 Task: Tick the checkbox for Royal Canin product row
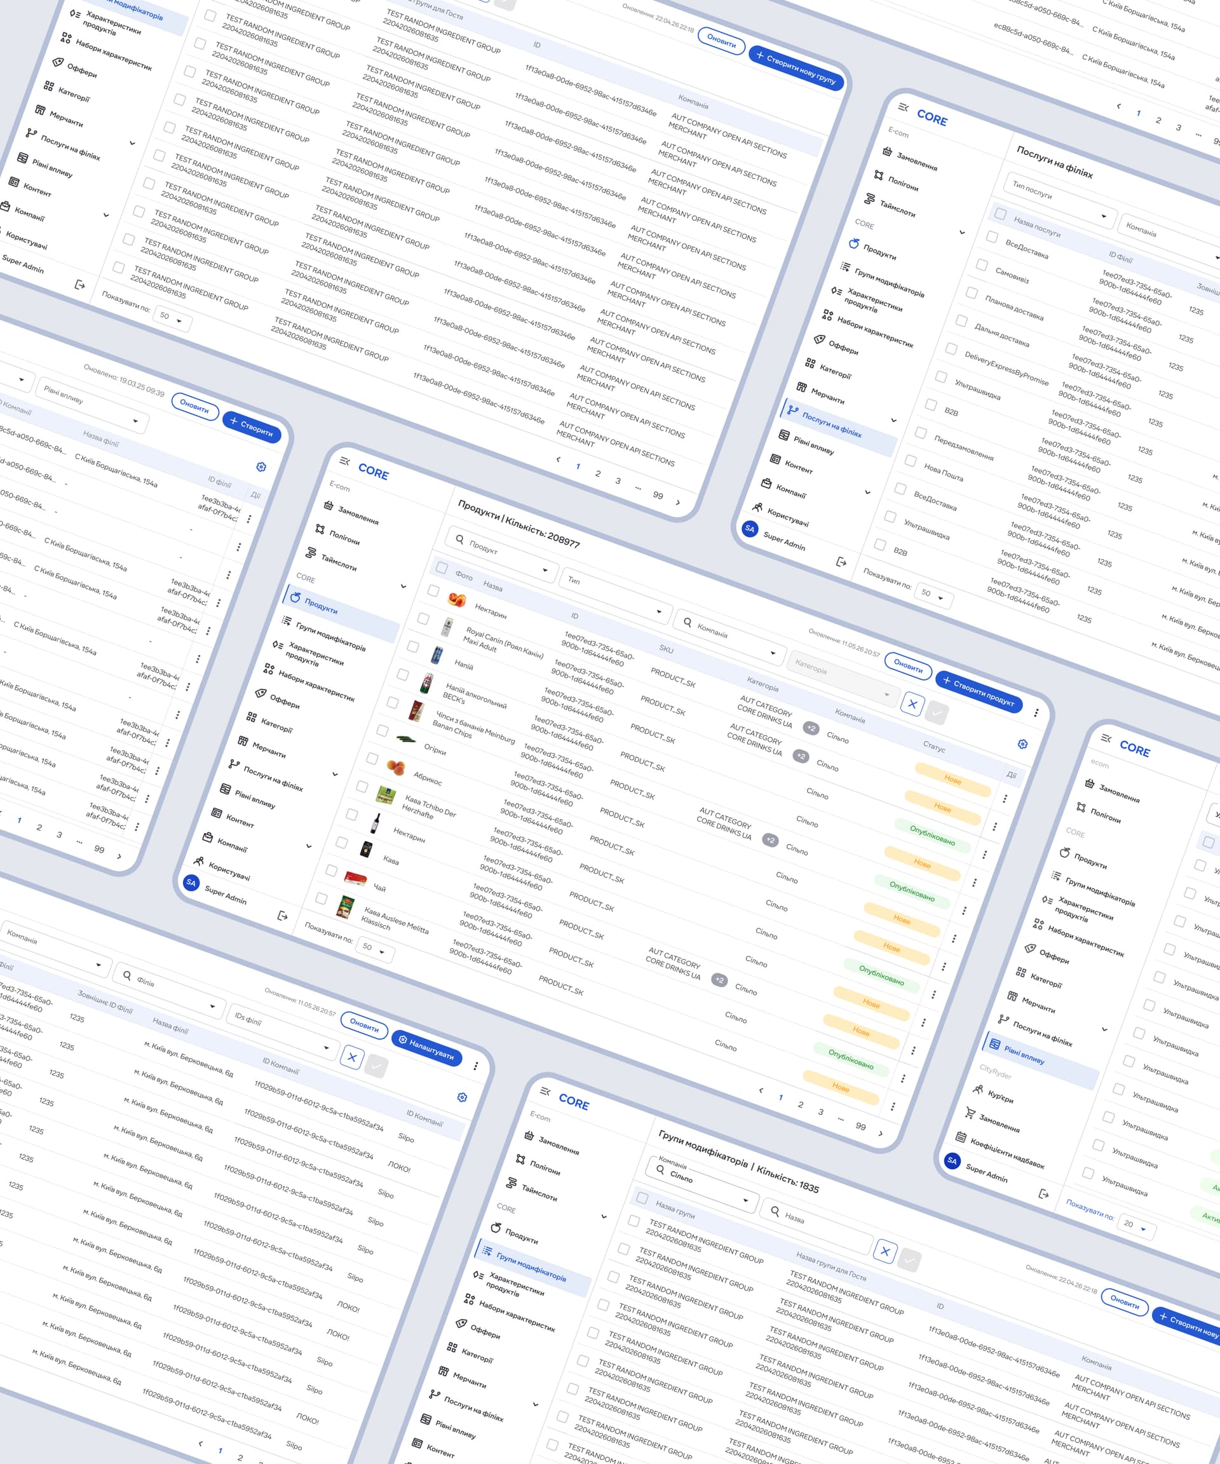pos(423,618)
